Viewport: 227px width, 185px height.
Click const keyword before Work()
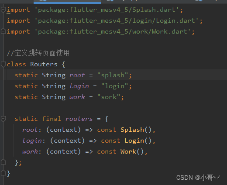107,152
